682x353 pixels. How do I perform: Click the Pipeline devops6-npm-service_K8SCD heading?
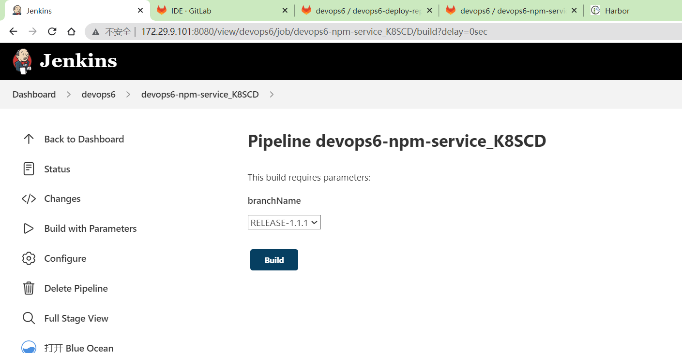pyautogui.click(x=397, y=141)
